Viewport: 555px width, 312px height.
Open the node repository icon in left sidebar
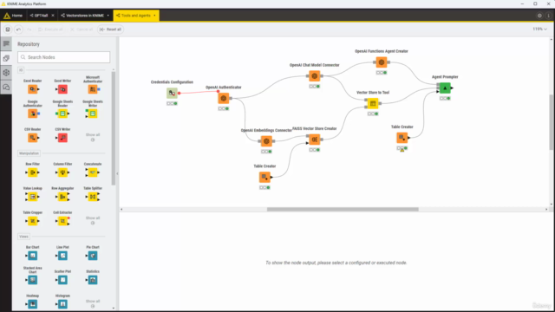tap(6, 58)
